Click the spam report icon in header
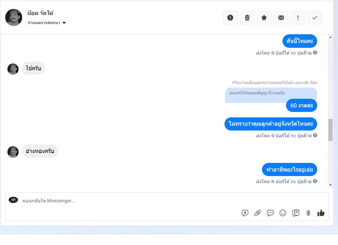 point(230,18)
